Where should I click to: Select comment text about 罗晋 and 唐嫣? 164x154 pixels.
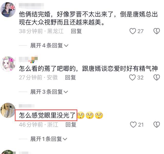click(88, 18)
